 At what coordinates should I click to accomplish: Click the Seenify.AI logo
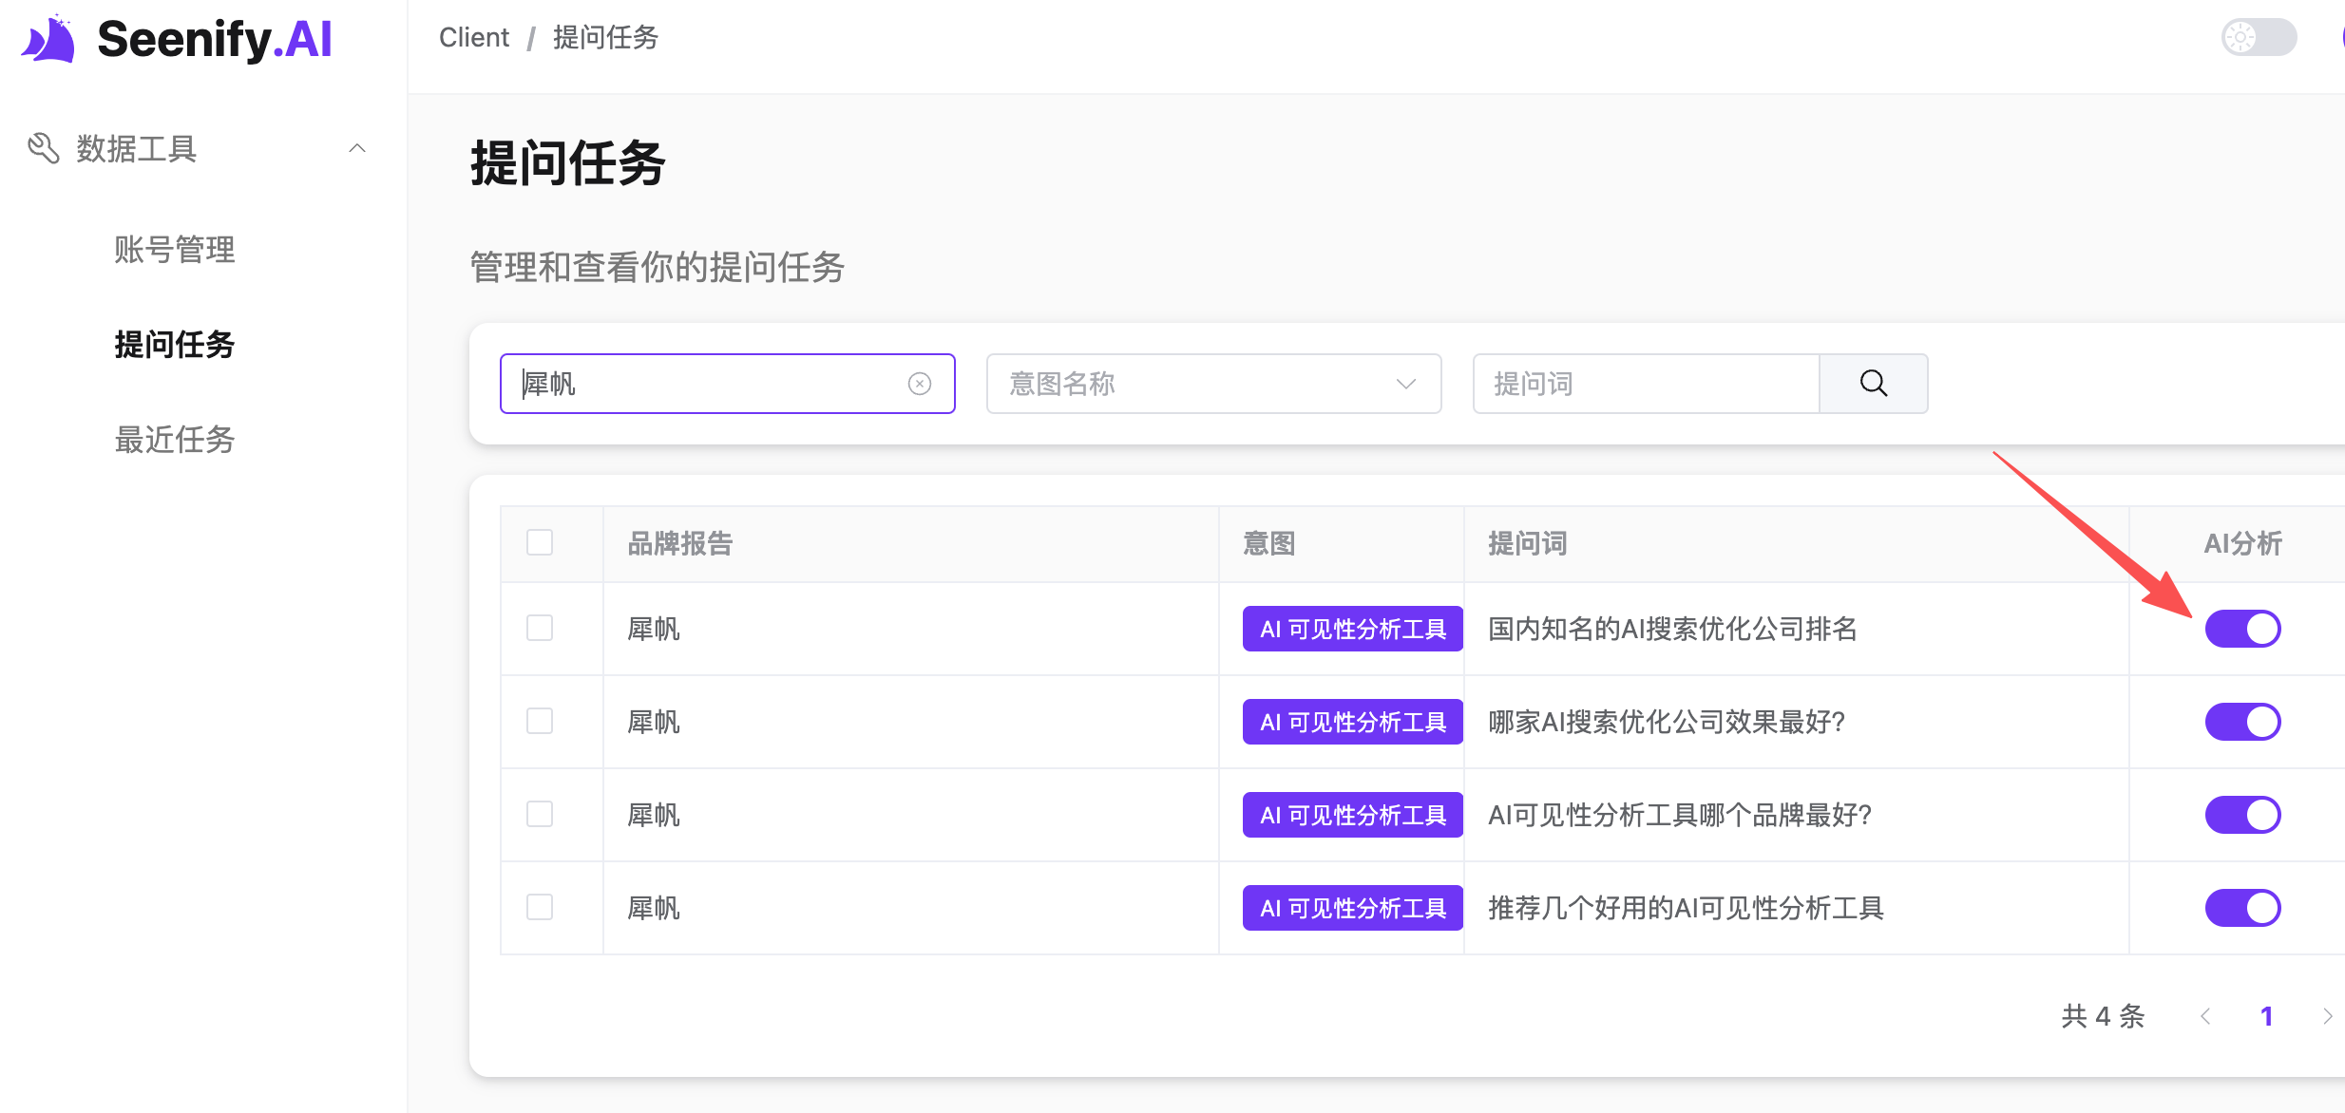point(176,40)
